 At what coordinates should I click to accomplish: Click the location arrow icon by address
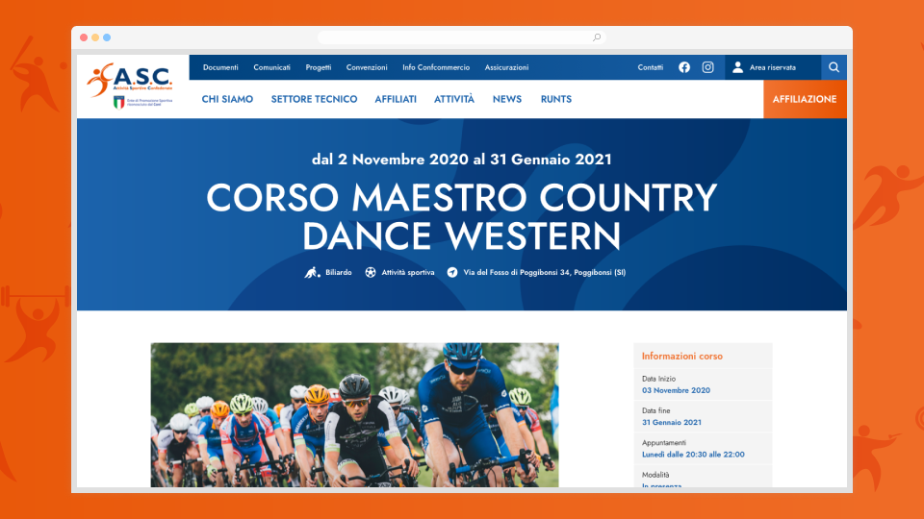tap(452, 272)
